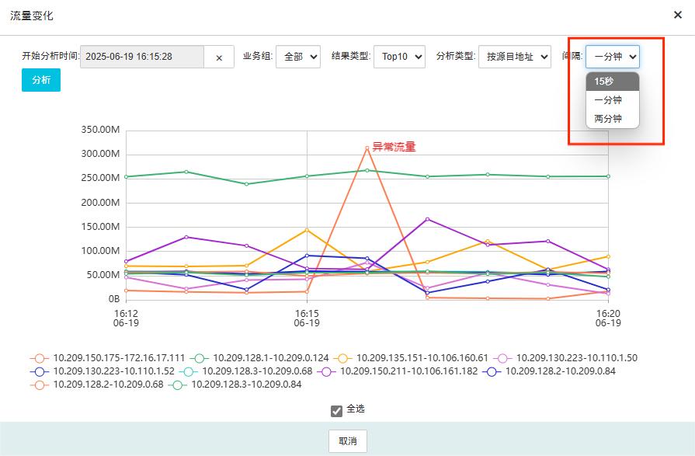Clear the 开始分析时间 date field

219,57
